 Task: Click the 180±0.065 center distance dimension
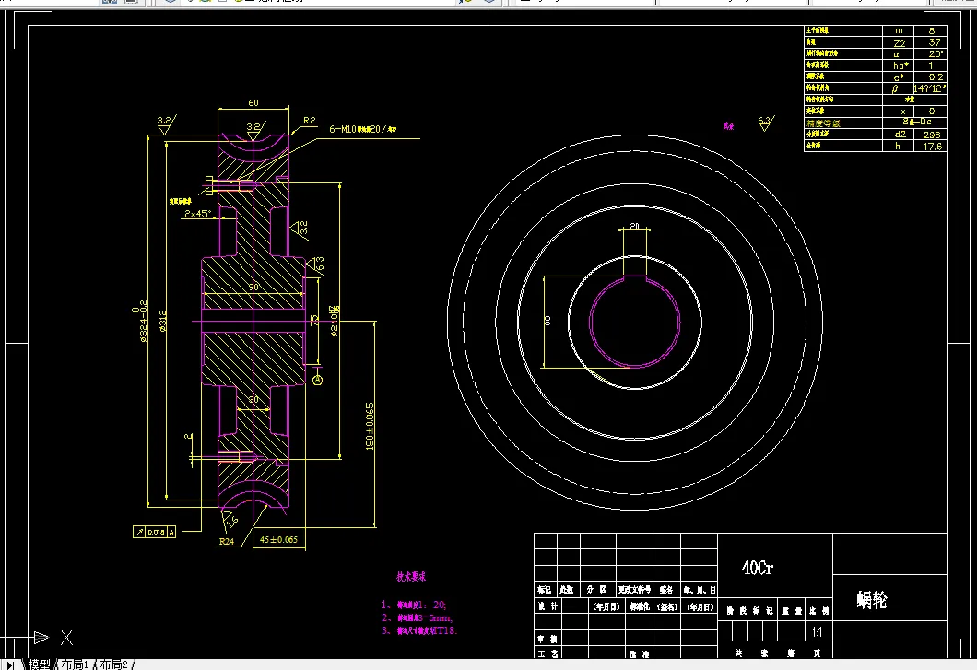coord(370,427)
